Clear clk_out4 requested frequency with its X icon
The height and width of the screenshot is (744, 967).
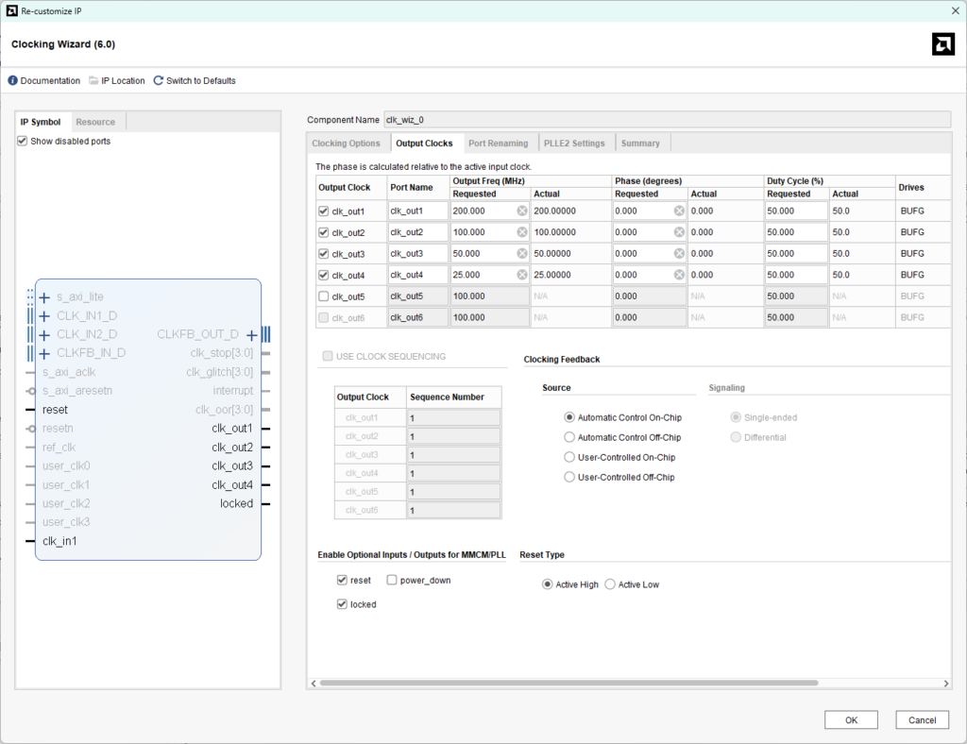[x=522, y=275]
